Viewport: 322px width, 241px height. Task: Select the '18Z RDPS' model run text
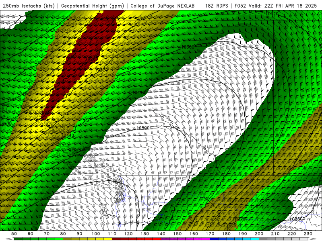tap(217, 6)
